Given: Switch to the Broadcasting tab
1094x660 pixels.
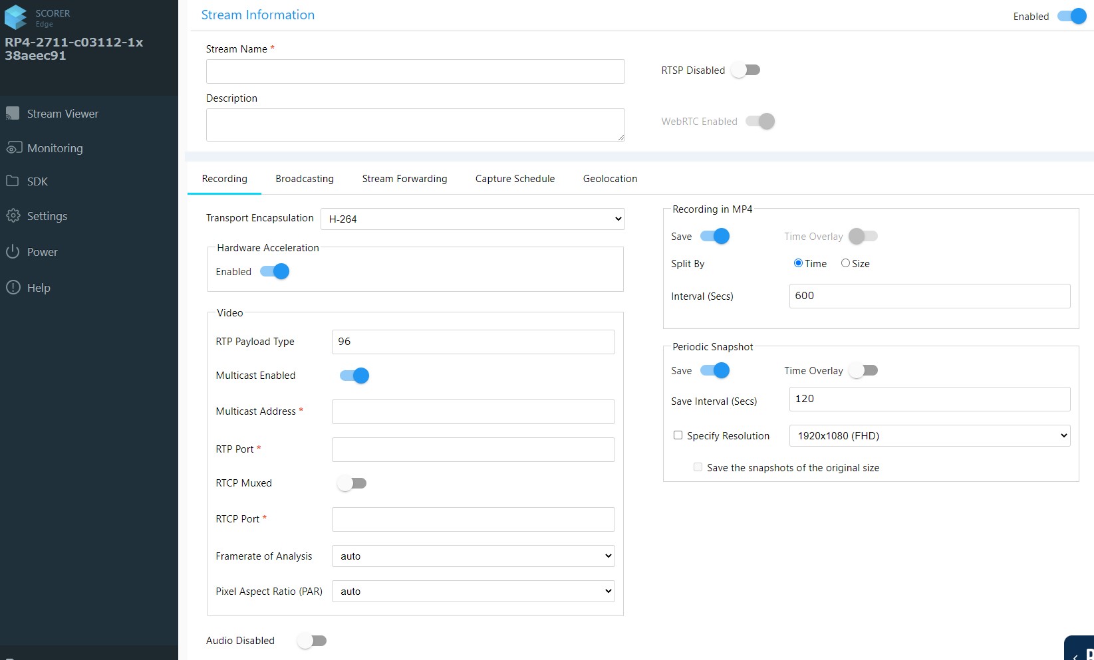Looking at the screenshot, I should click(x=305, y=179).
